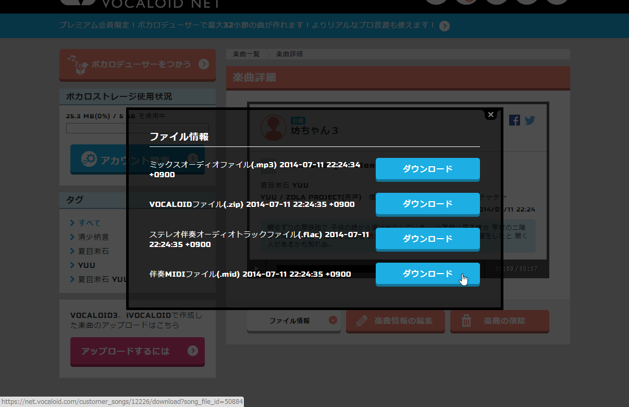Viewport: 629px width, 407px height.
Task: Filter by the 清少納言 tag
Action: [94, 237]
